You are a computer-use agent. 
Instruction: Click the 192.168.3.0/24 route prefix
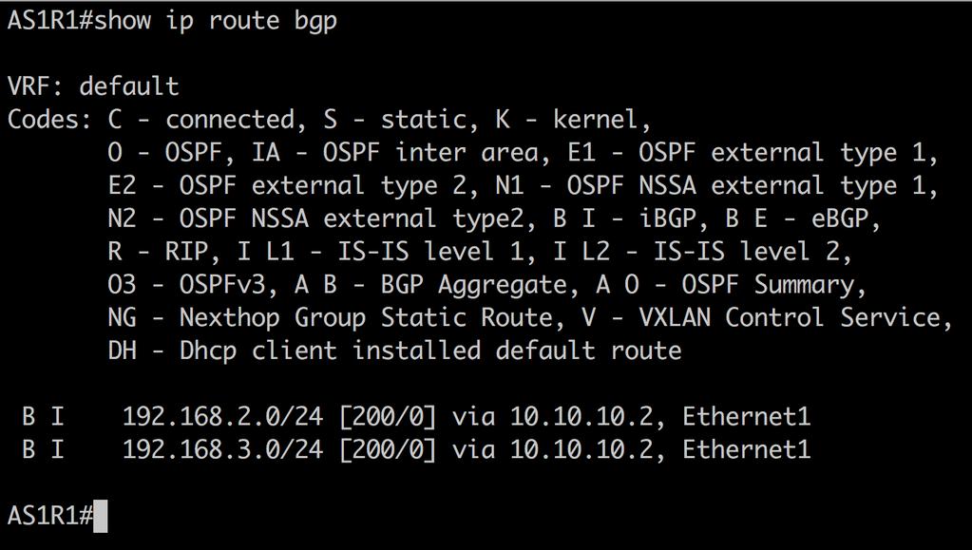(x=222, y=449)
